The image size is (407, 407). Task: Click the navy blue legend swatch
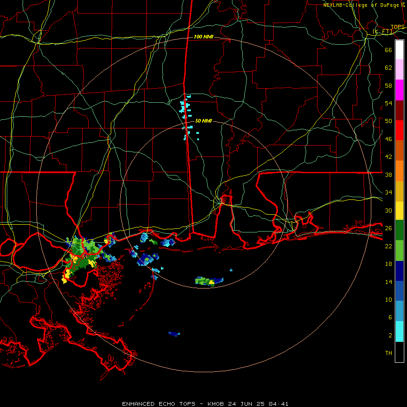399,271
